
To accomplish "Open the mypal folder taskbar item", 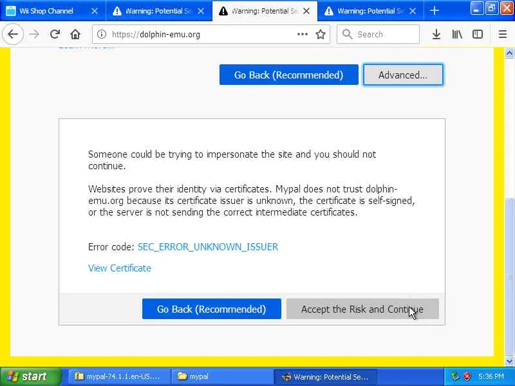I will pyautogui.click(x=222, y=376).
